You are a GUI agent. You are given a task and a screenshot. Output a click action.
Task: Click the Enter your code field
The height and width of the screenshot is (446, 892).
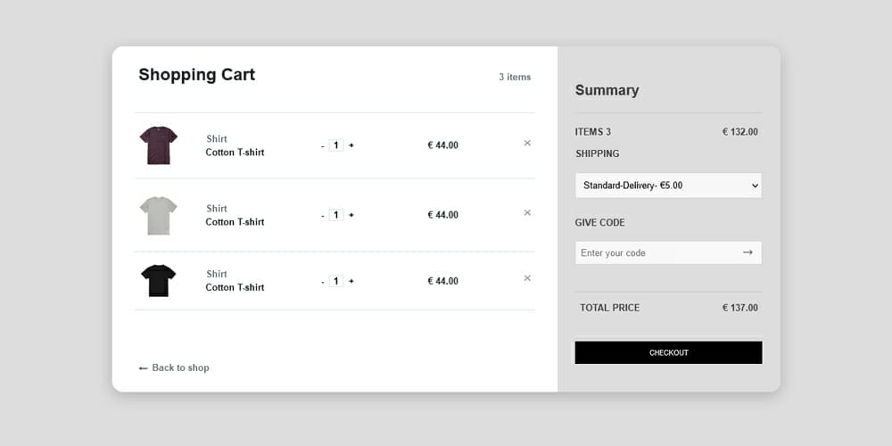[x=656, y=252]
